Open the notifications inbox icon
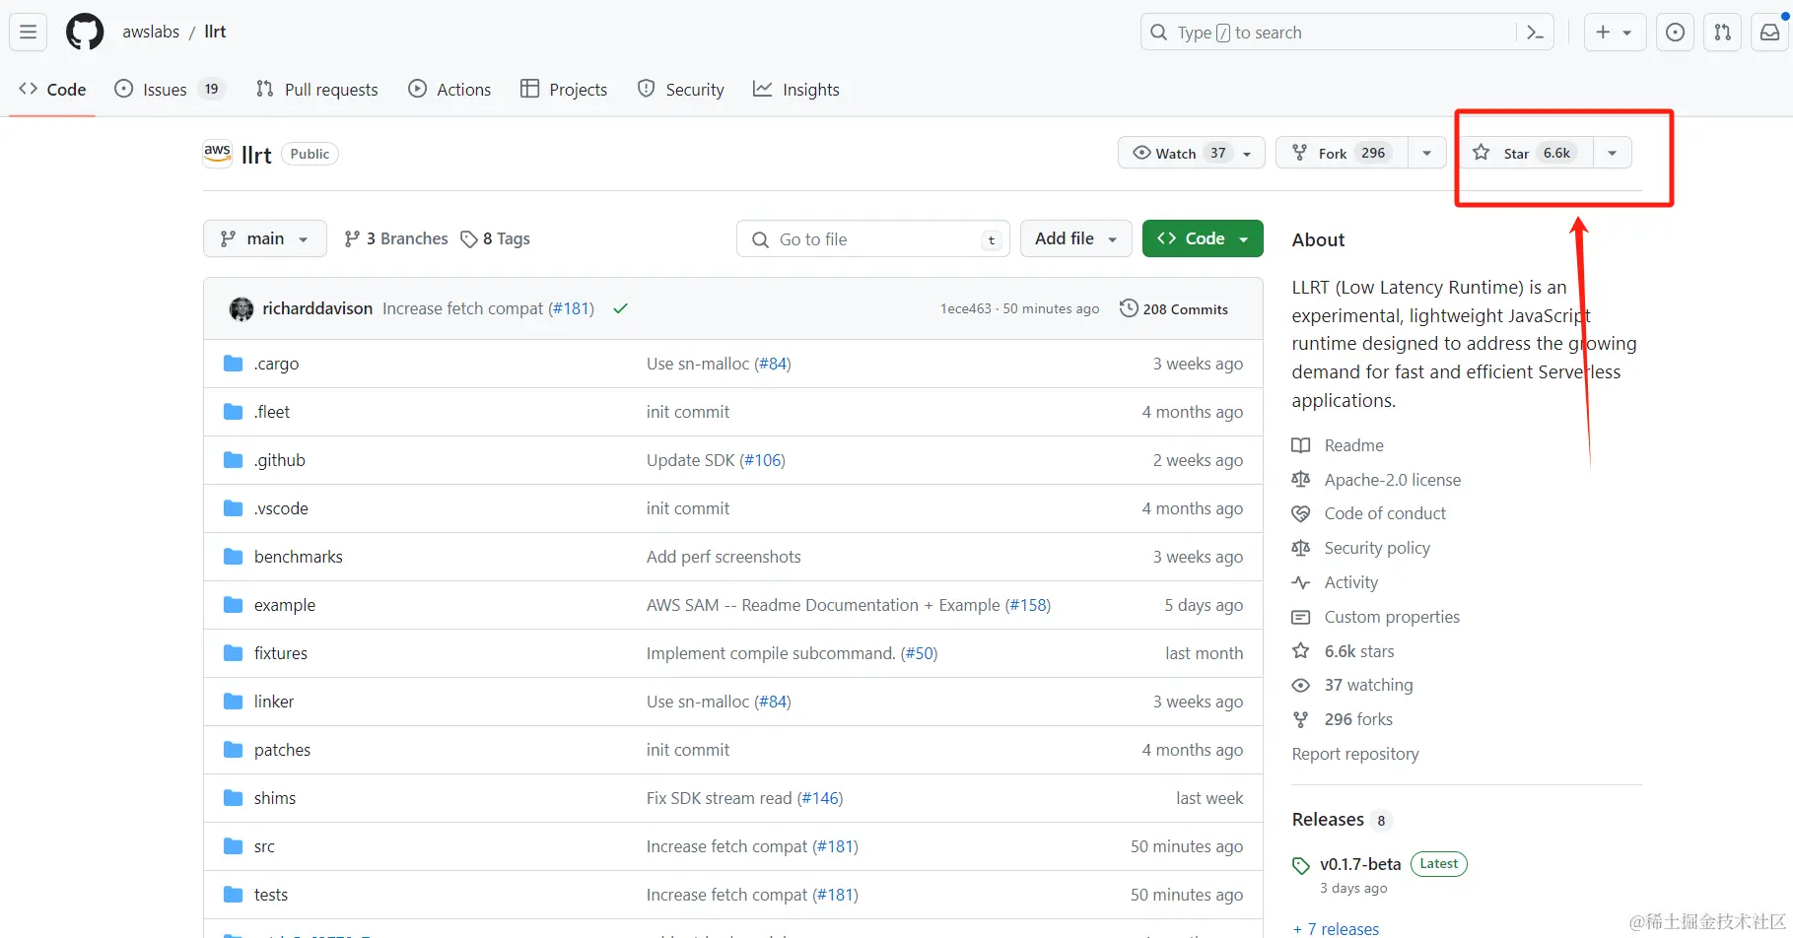The width and height of the screenshot is (1793, 938). 1770,33
